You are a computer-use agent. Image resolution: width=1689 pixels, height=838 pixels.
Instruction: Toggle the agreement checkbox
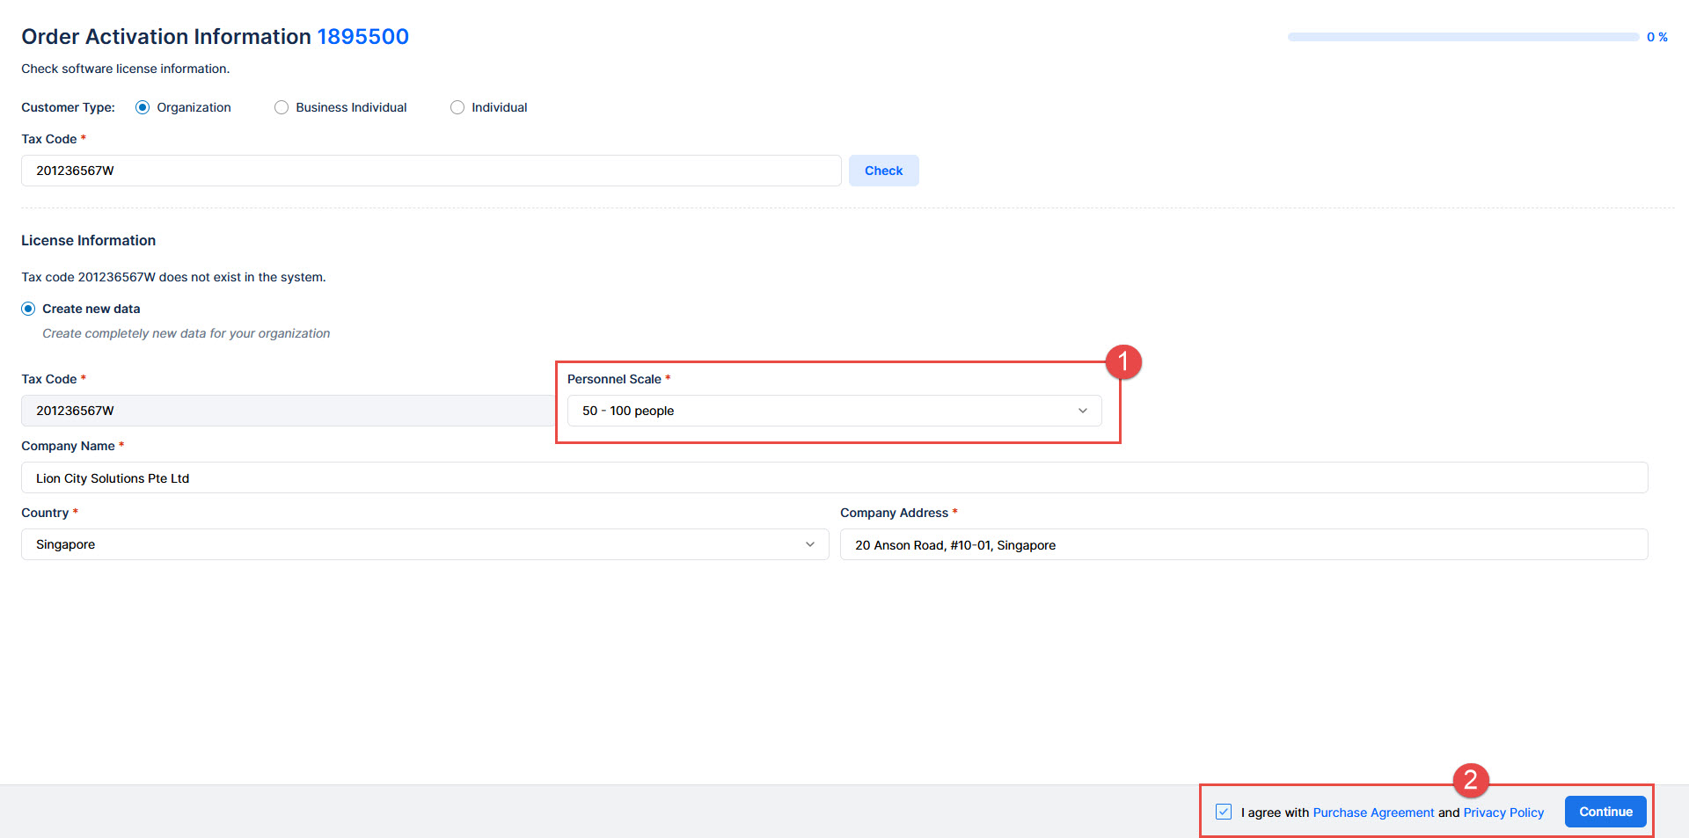click(x=1224, y=812)
